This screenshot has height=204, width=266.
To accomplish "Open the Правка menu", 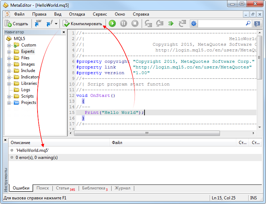I will 39,14.
